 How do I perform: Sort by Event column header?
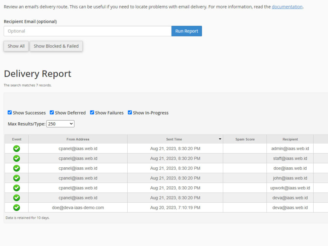click(x=17, y=139)
